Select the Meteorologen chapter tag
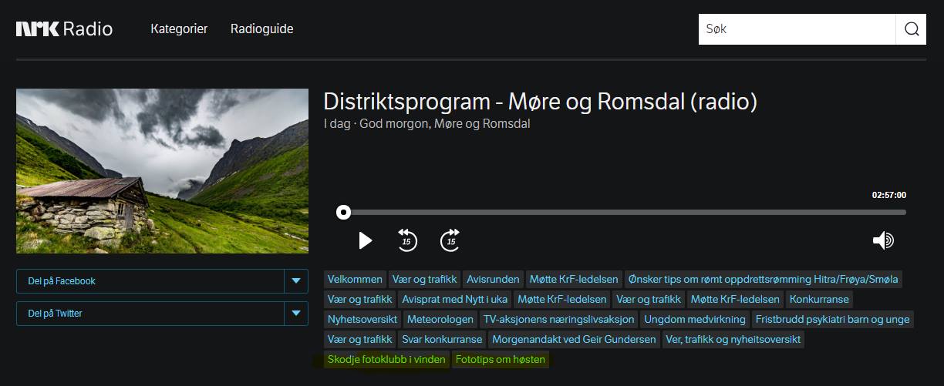 pyautogui.click(x=440, y=319)
